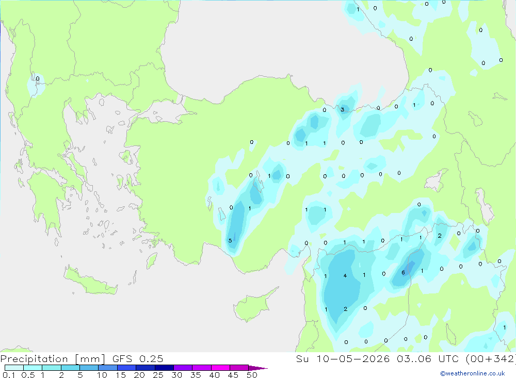
Task: Click the map precipitation value '3'
Action: tap(343, 109)
